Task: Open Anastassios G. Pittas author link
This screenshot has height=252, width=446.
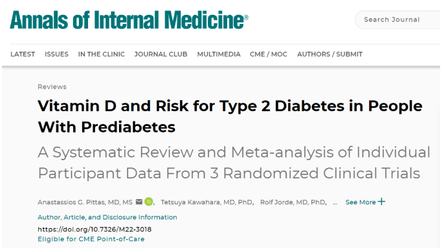Action: 85,202
